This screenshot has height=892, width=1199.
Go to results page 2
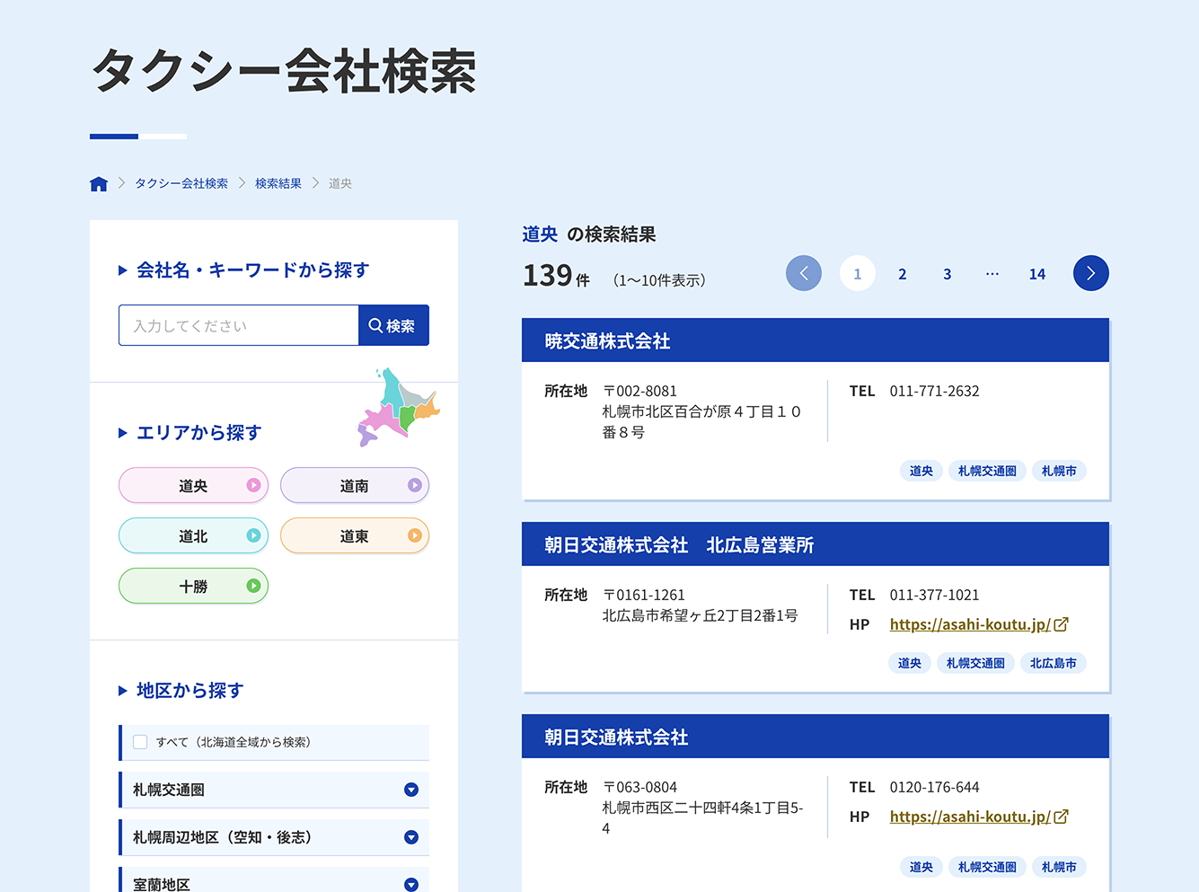902,274
